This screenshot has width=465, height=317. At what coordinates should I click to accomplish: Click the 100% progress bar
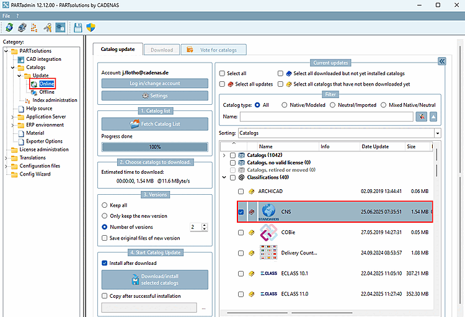pos(155,147)
